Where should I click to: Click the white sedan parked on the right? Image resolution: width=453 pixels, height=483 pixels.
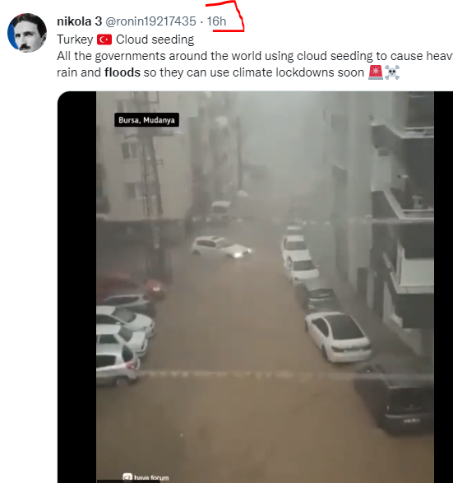(338, 337)
